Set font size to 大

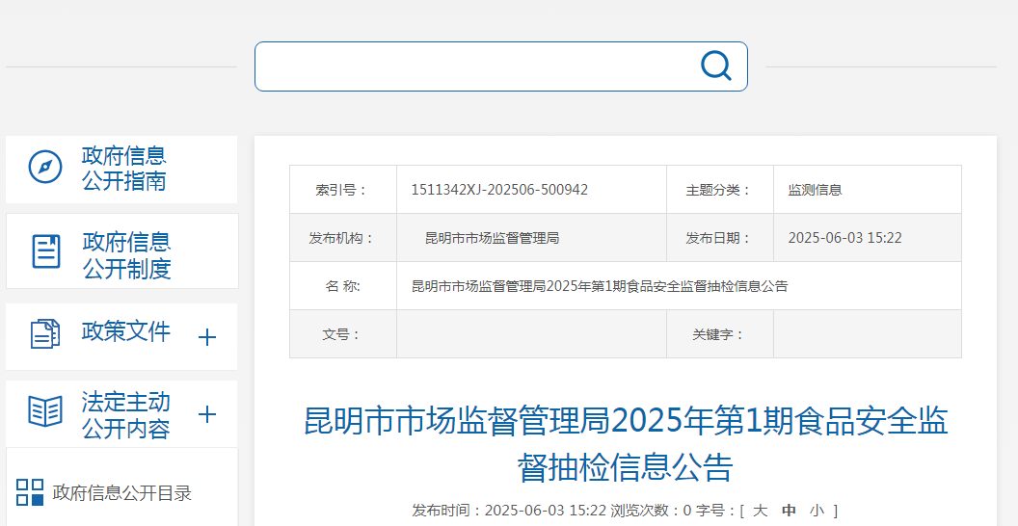click(760, 511)
